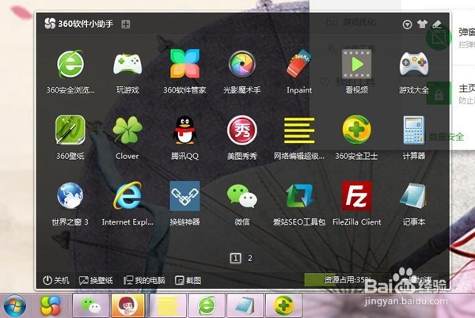Open 360安全卫士 from the taskbar

(x=284, y=305)
